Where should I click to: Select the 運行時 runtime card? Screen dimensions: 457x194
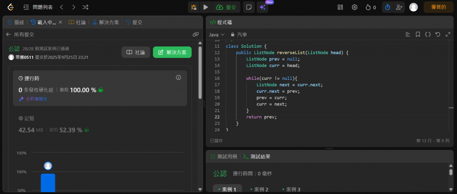click(x=100, y=88)
